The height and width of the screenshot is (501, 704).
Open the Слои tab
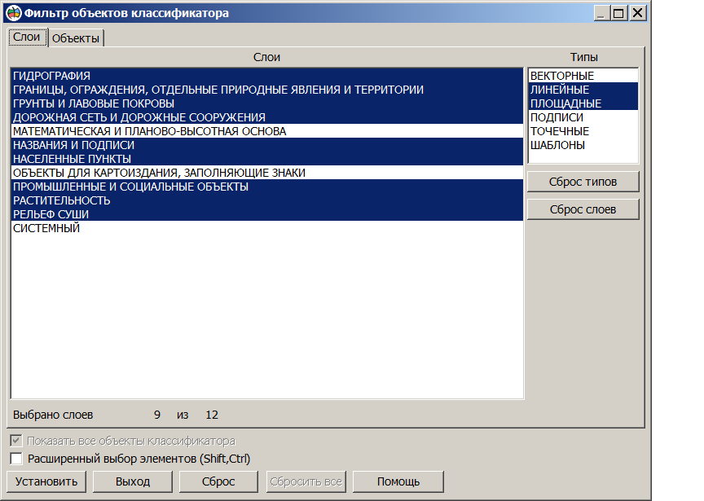tap(27, 37)
